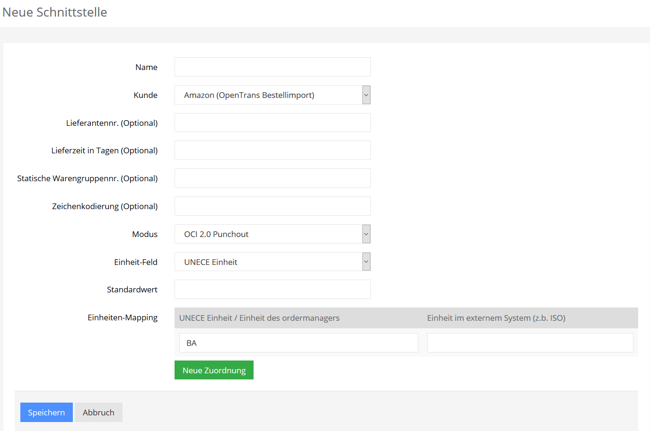Screen dimensions: 650x431
Task: Click the Kunde field label
Action: coord(145,95)
